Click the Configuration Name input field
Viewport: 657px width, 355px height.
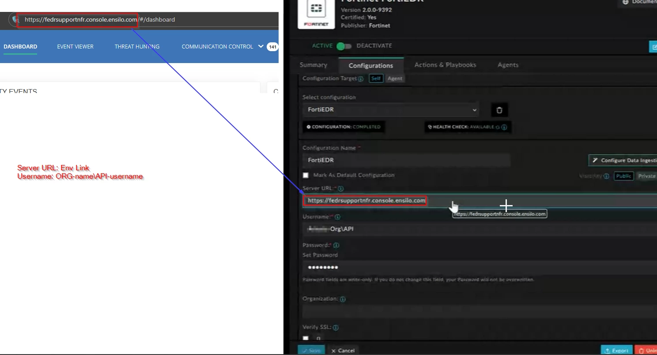tap(406, 160)
